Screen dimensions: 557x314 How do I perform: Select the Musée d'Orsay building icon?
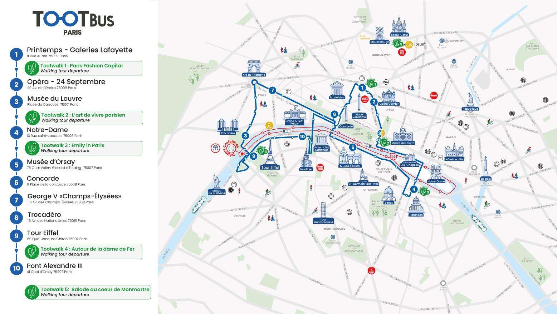350,158
